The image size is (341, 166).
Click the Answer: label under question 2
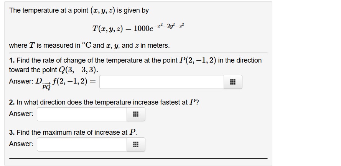(21, 114)
